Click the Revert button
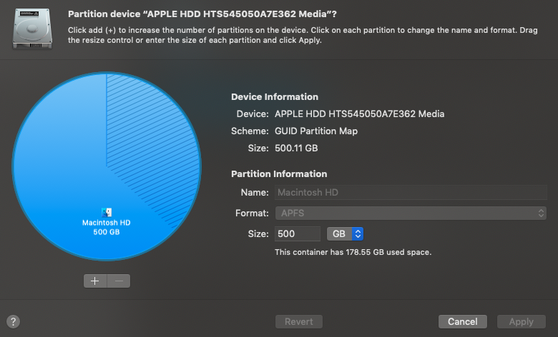558x337 pixels. [x=299, y=322]
